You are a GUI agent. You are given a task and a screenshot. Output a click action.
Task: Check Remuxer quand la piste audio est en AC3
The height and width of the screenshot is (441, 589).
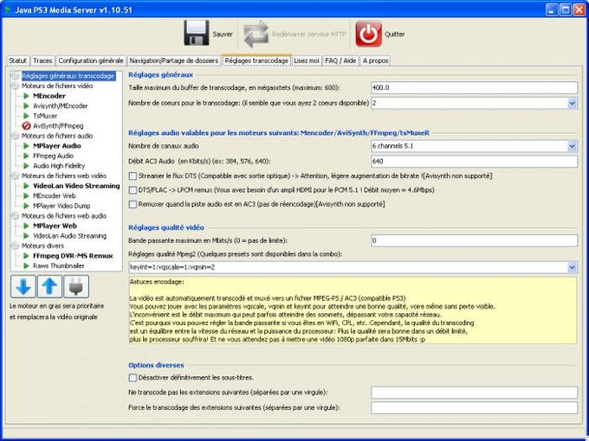click(x=133, y=204)
